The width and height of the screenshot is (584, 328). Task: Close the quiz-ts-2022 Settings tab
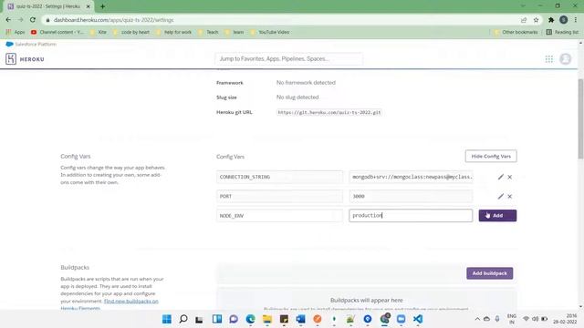coord(89,6)
